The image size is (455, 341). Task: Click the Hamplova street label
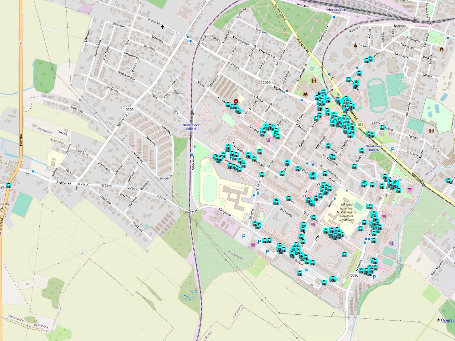tap(324, 36)
